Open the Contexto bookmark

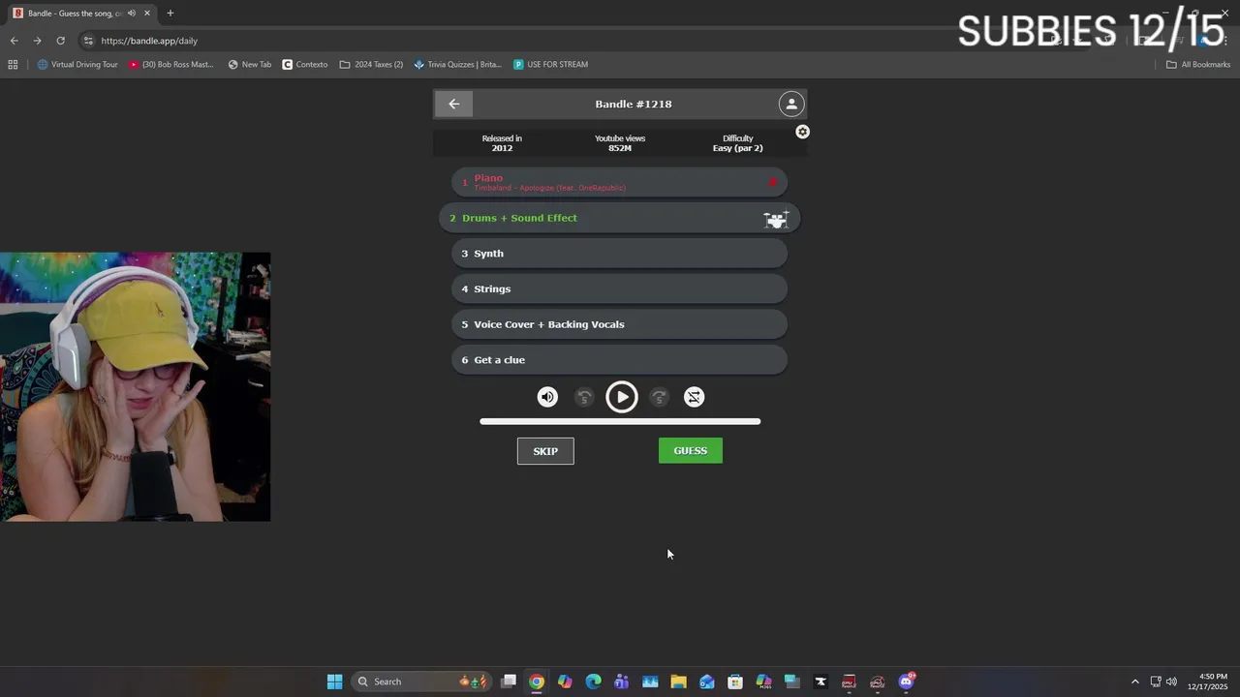[305, 65]
